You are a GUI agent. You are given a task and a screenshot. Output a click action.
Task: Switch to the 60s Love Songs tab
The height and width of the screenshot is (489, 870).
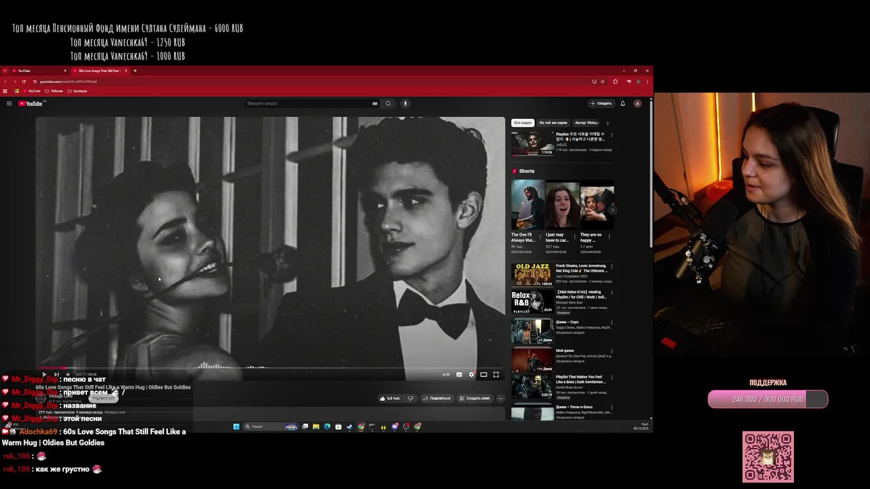click(x=101, y=71)
